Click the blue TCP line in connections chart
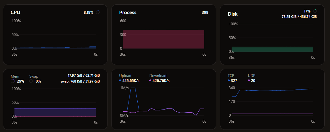Image resolution: width=330 pixels, height=132 pixels. (272, 90)
